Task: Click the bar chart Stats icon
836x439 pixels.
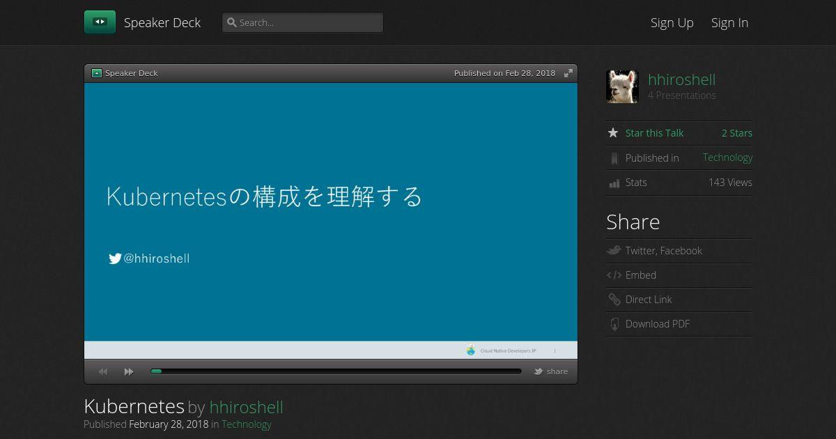Action: (614, 183)
